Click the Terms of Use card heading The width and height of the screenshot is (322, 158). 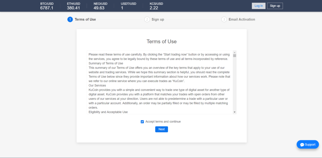coord(162,42)
